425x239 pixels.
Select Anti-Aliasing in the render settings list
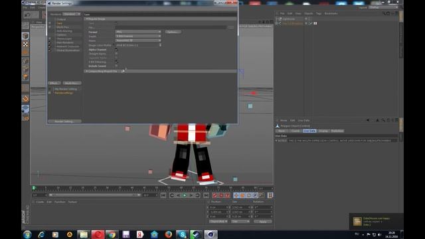64,31
